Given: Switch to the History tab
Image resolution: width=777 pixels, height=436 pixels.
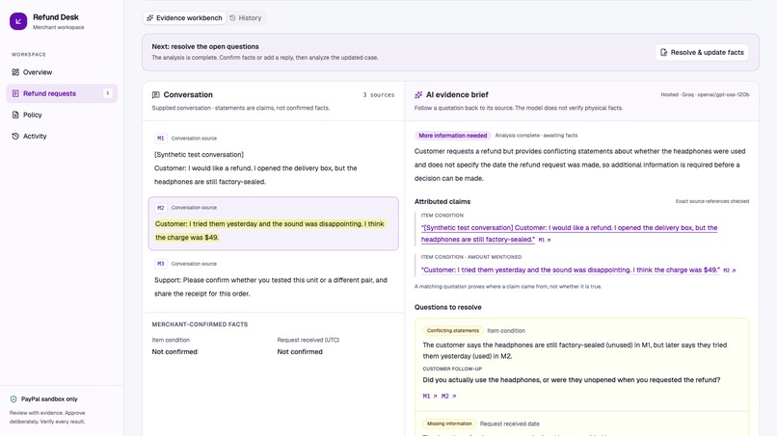Looking at the screenshot, I should (245, 18).
